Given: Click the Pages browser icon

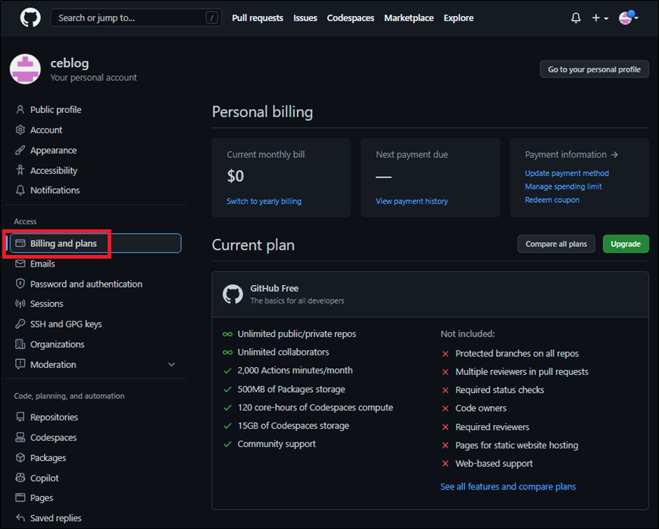Looking at the screenshot, I should tap(21, 498).
